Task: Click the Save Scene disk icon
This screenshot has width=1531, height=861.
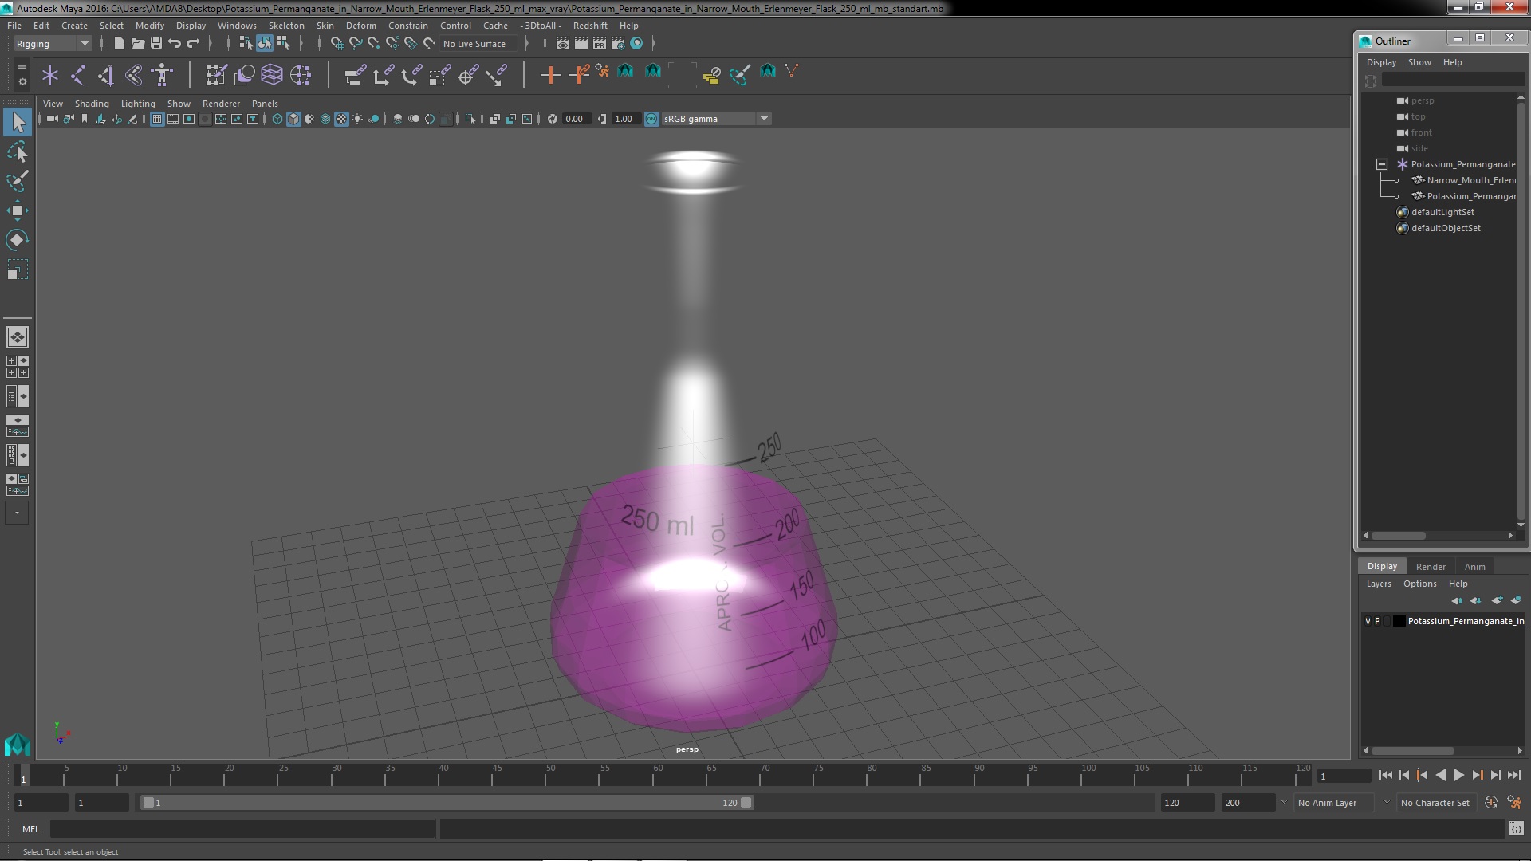Action: (155, 43)
